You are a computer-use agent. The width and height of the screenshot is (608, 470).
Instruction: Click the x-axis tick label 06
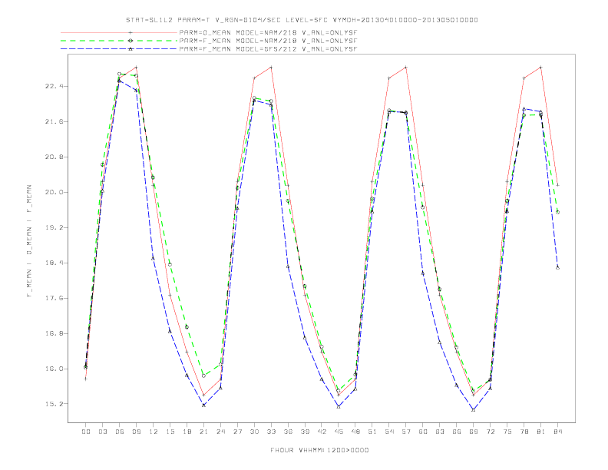(120, 432)
